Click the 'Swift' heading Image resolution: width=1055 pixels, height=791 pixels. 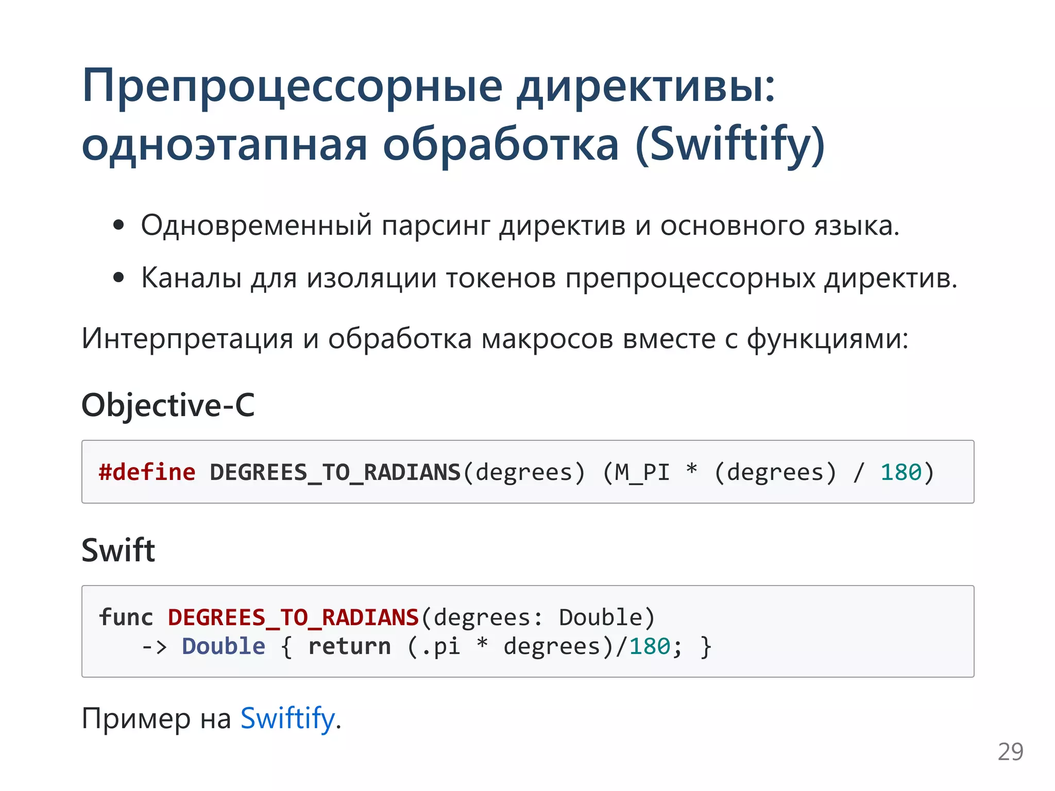click(118, 550)
